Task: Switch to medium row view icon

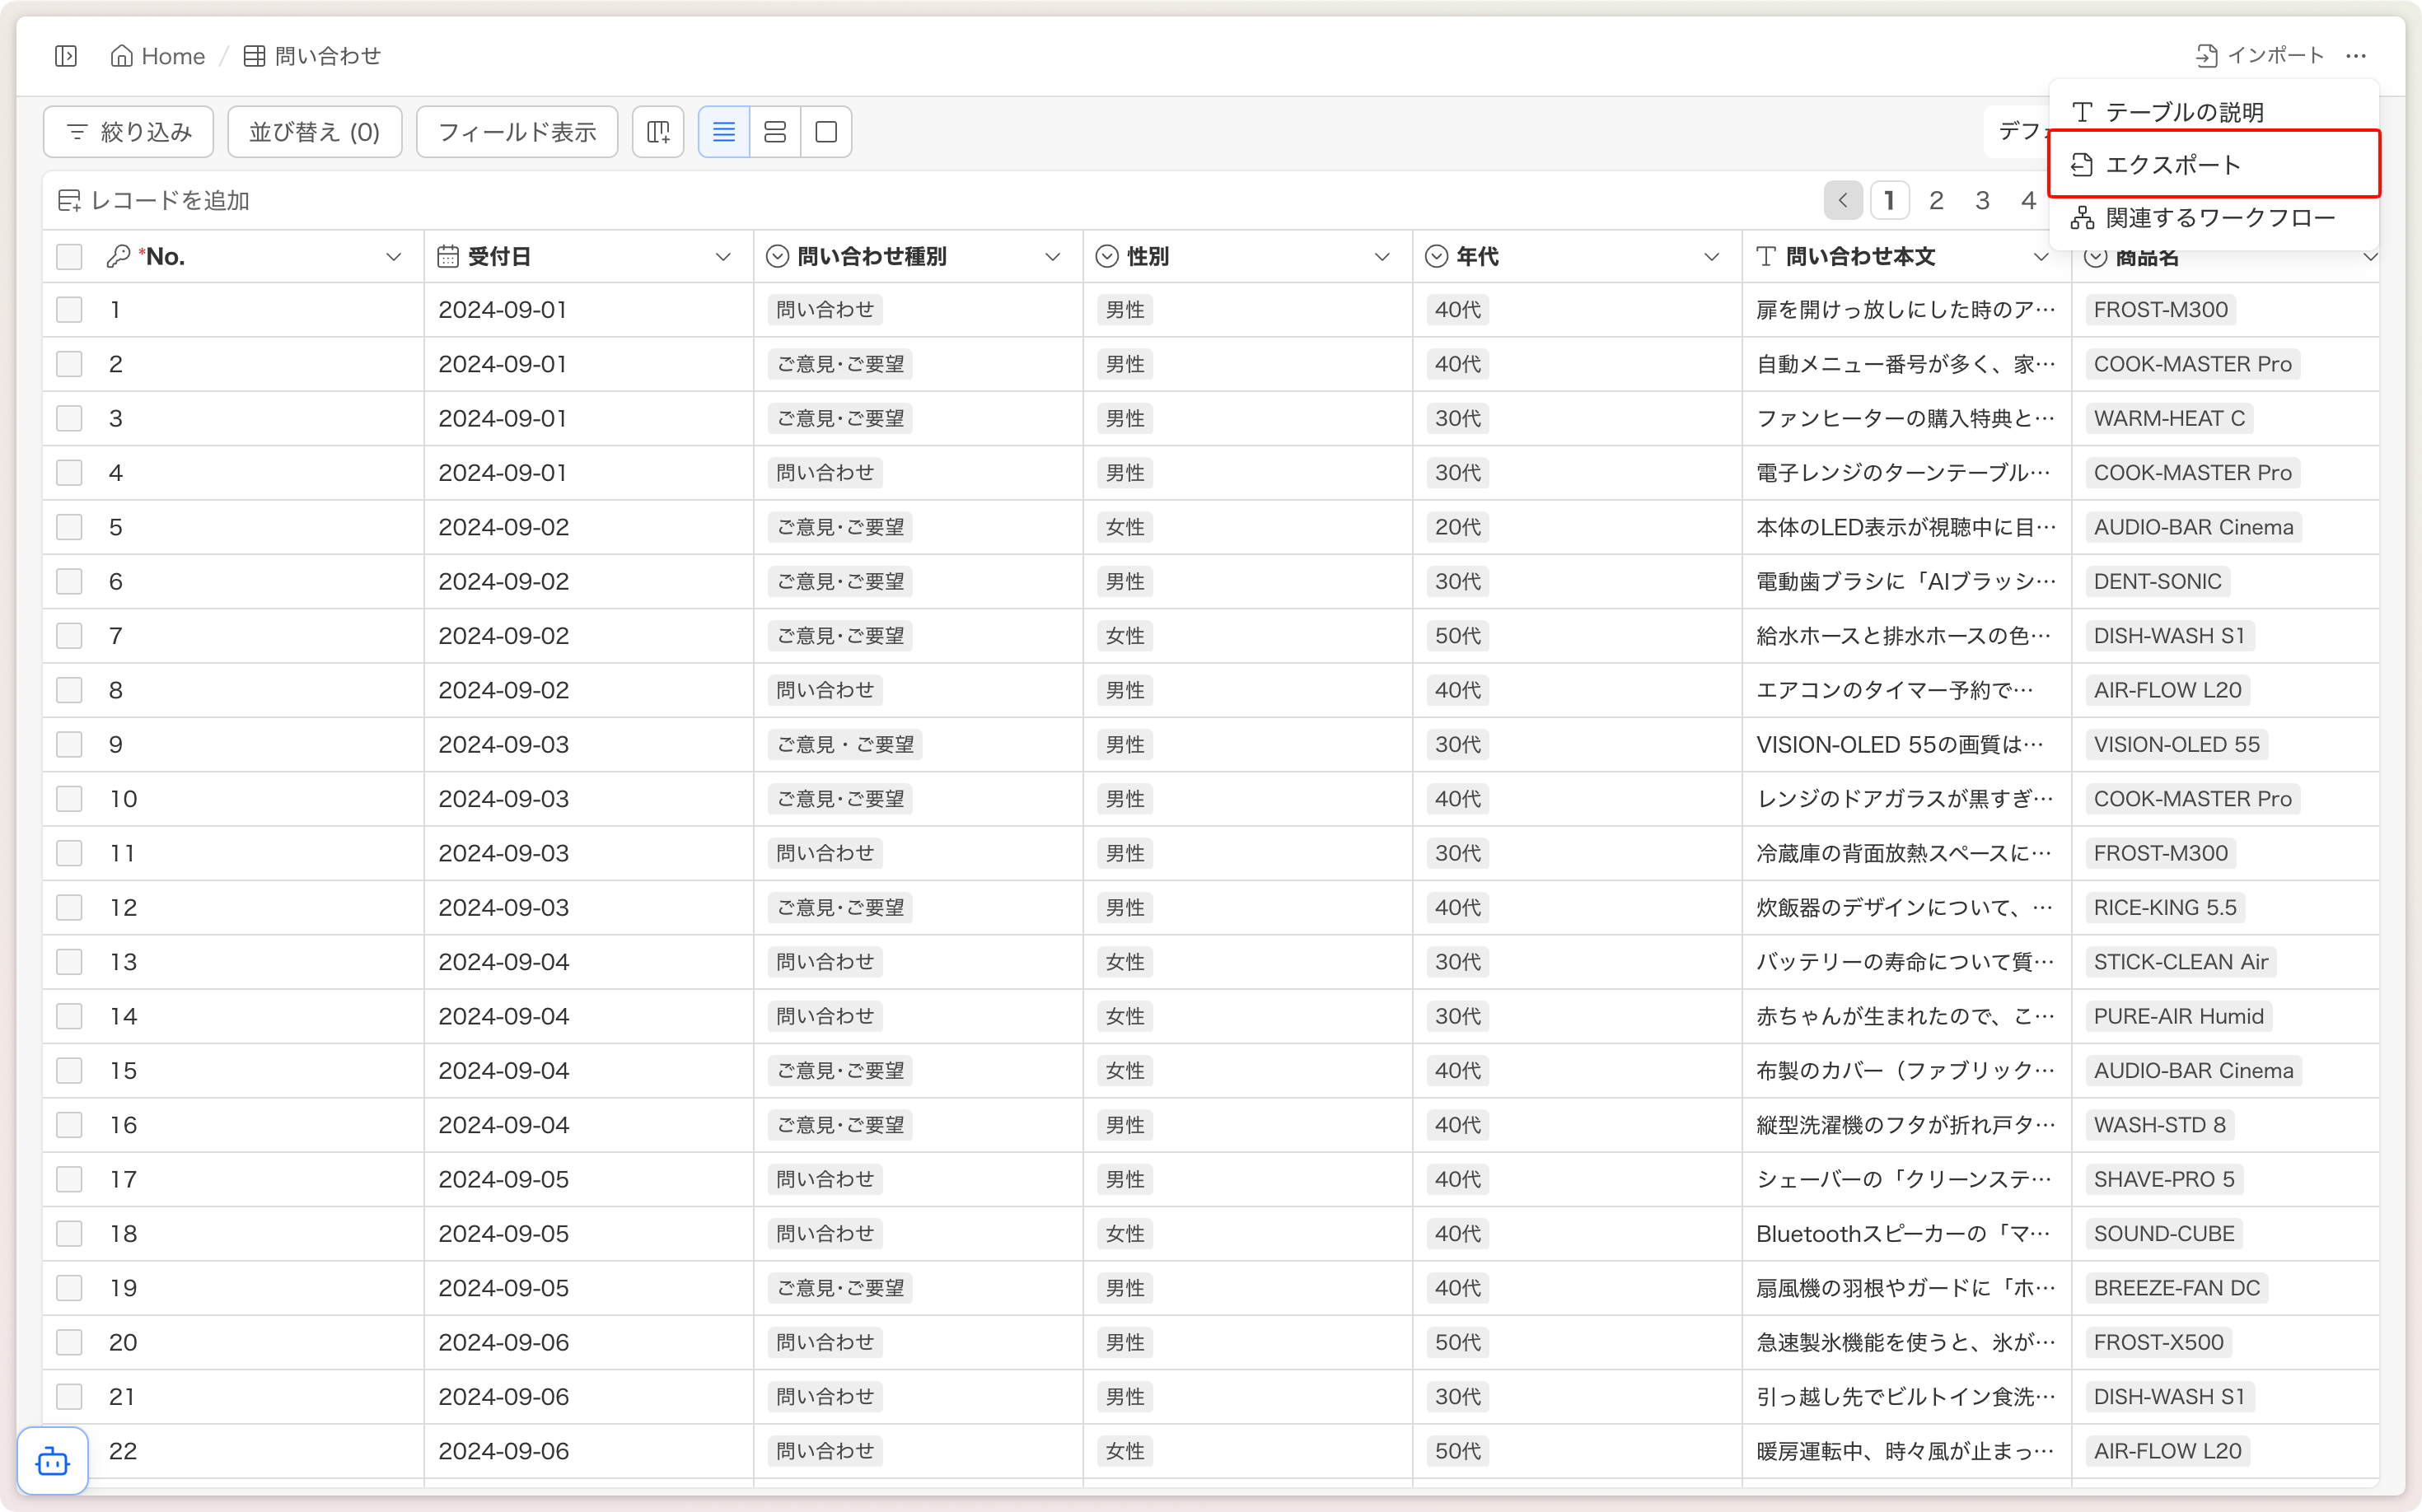Action: (x=774, y=132)
